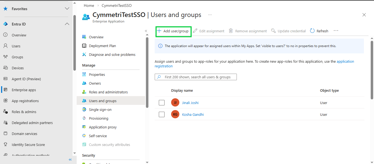Image resolution: width=374 pixels, height=164 pixels.
Task: Open the Jinali Joshi user link
Action: coord(190,103)
